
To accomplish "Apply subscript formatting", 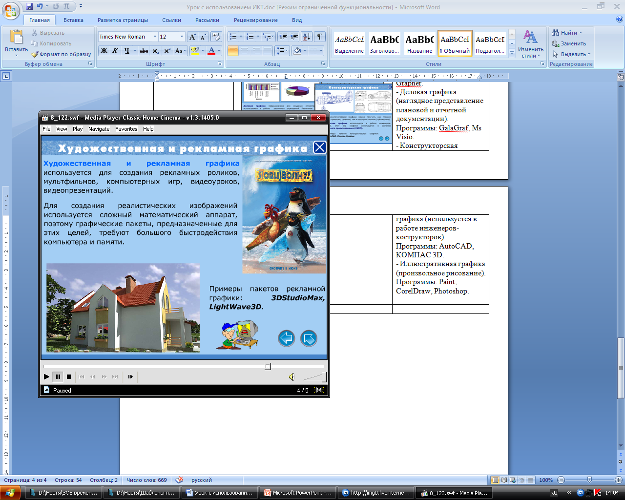I will [156, 51].
